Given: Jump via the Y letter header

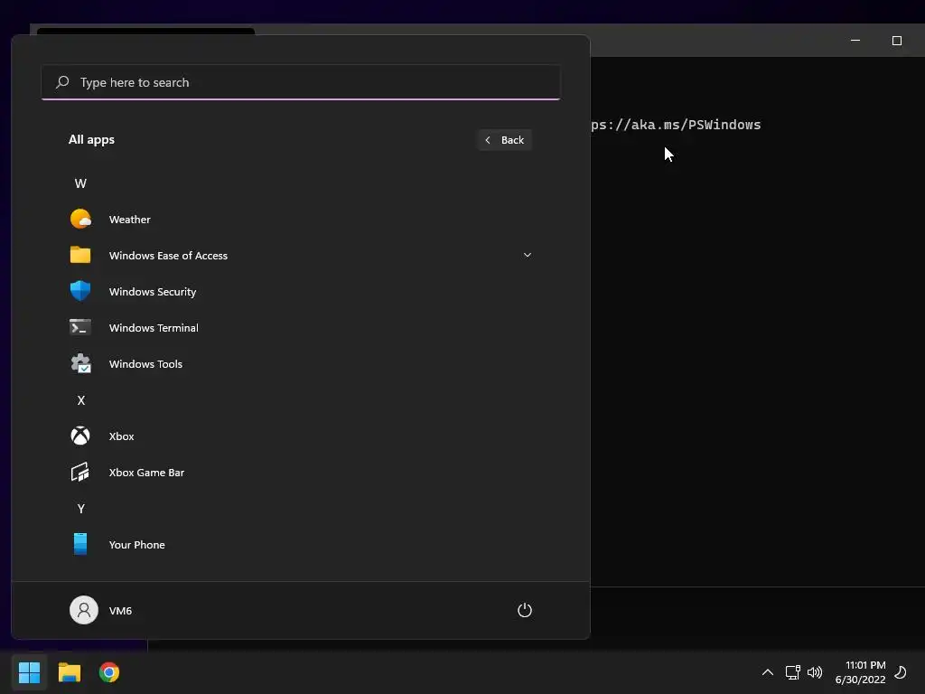Looking at the screenshot, I should pyautogui.click(x=80, y=508).
